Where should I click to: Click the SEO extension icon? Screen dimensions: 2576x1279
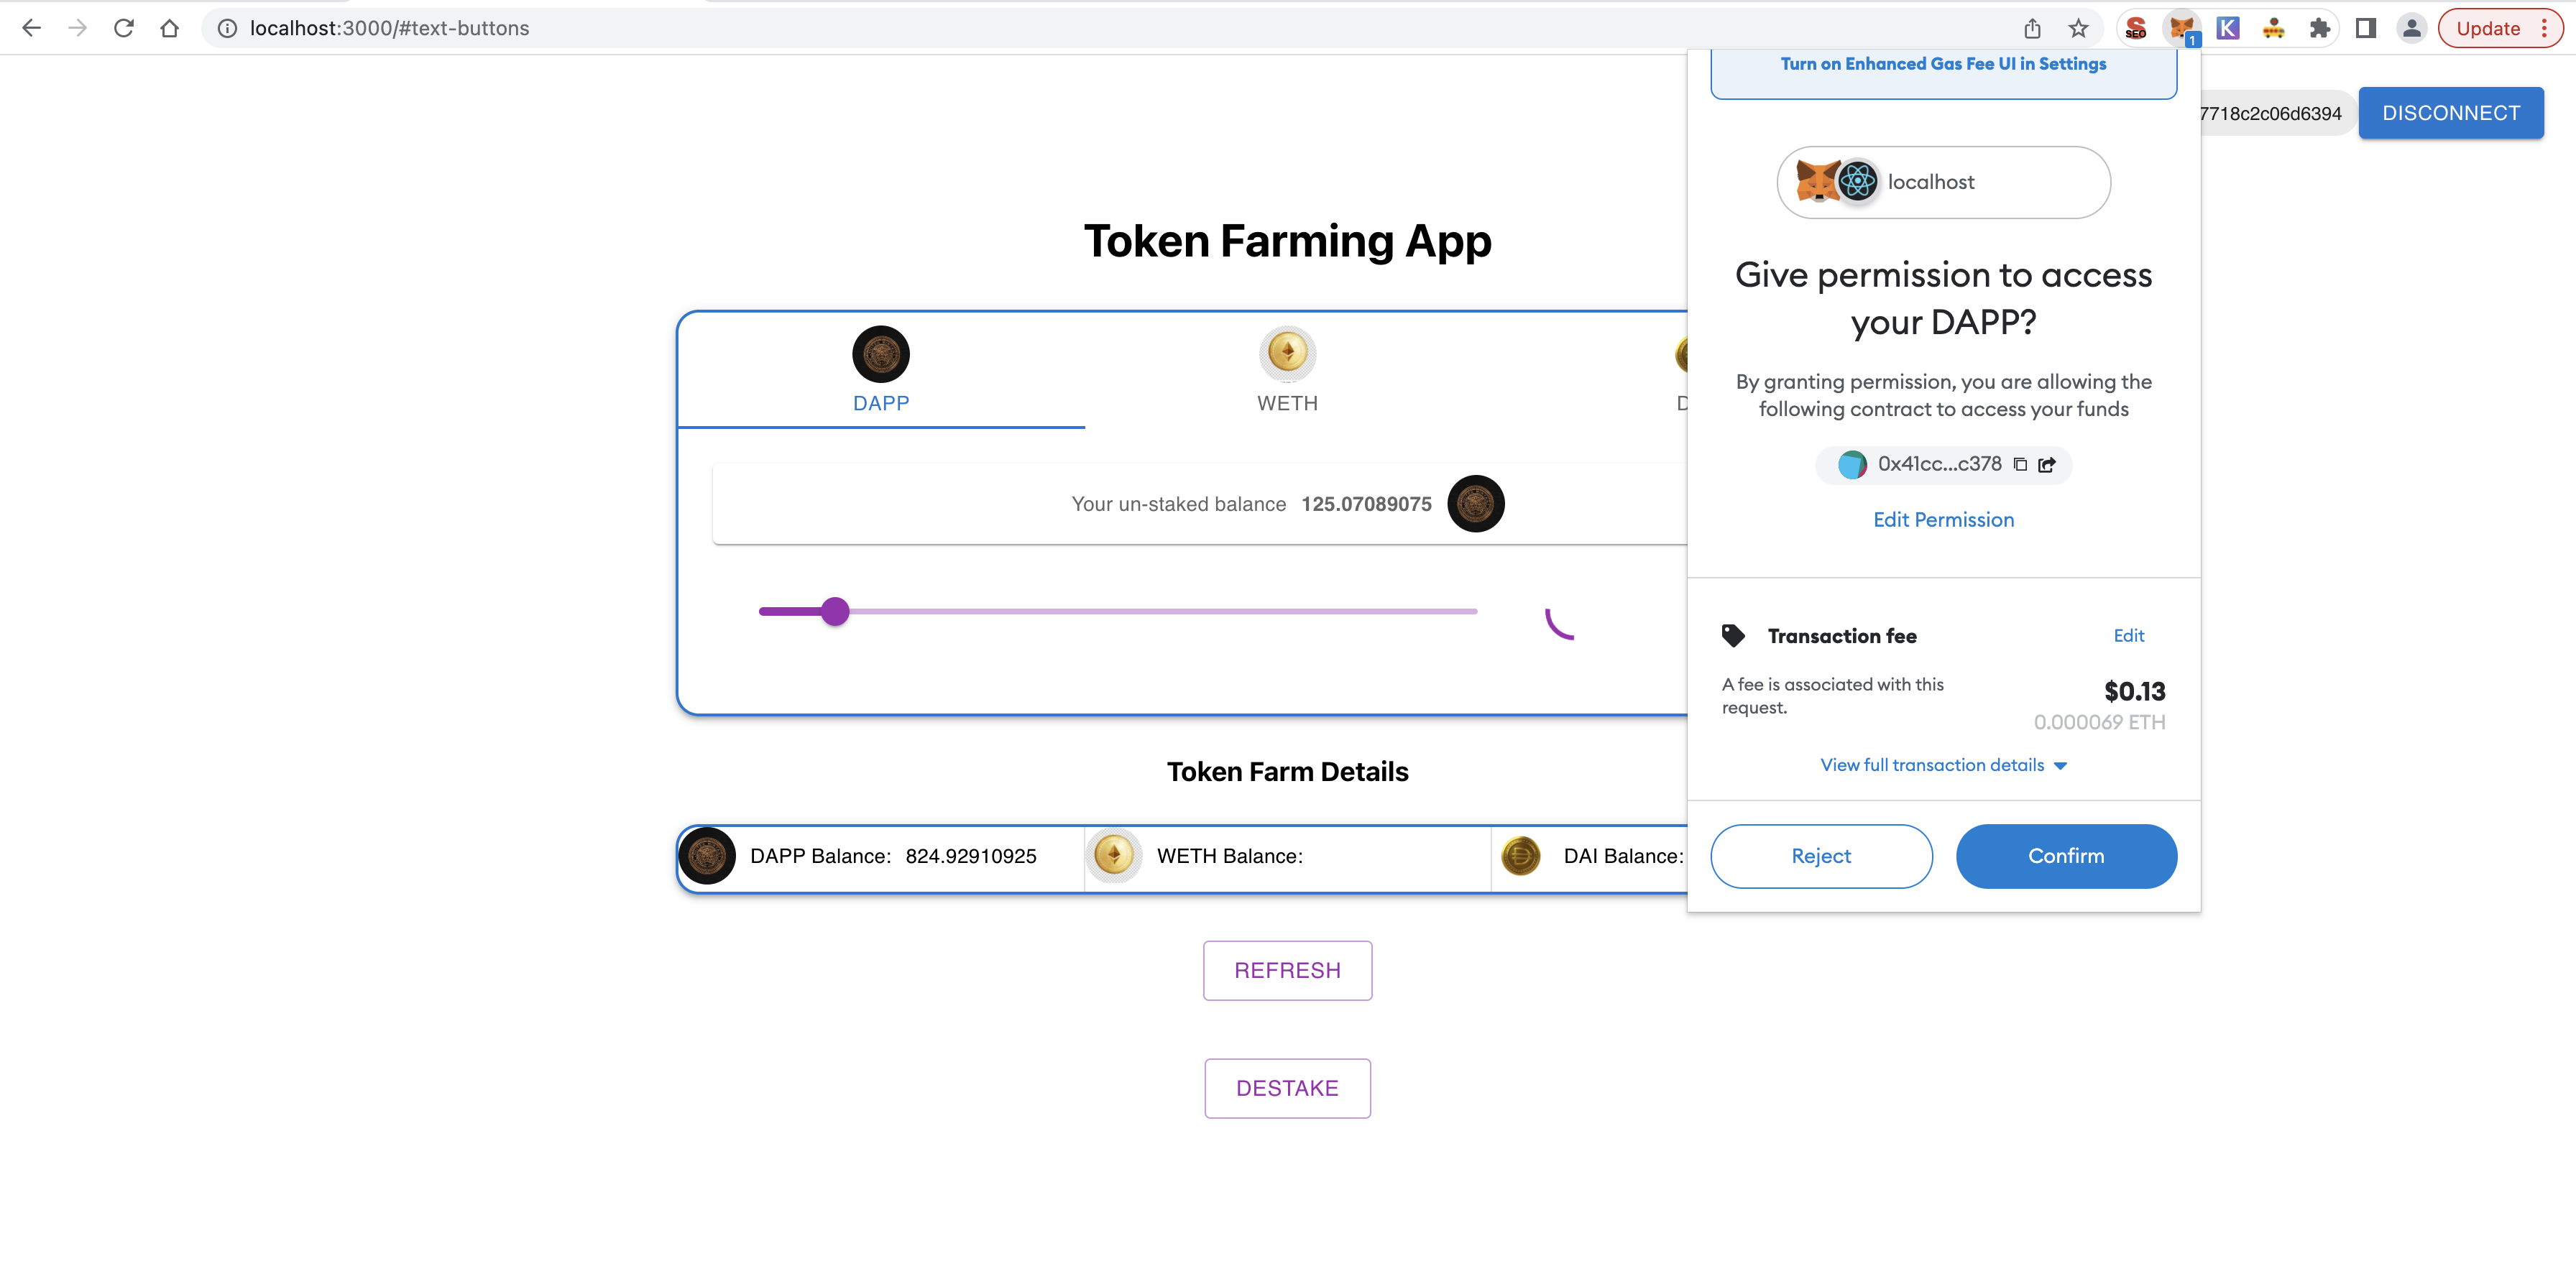2136,27
